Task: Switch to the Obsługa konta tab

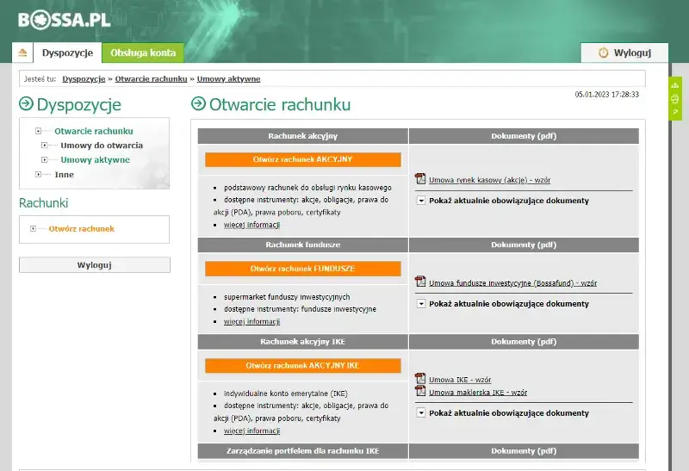Action: coord(143,53)
